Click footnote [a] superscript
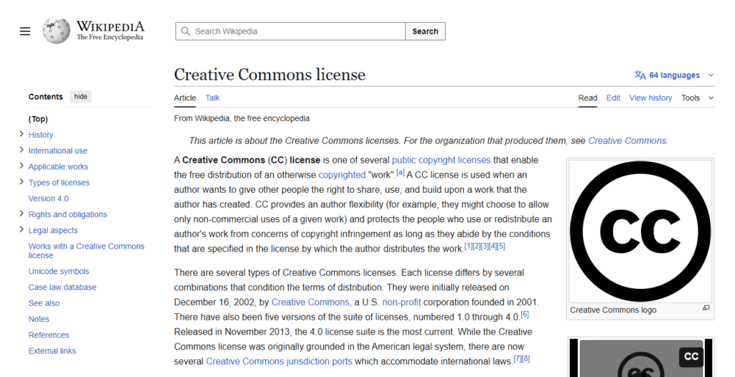The height and width of the screenshot is (377, 735). (401, 172)
